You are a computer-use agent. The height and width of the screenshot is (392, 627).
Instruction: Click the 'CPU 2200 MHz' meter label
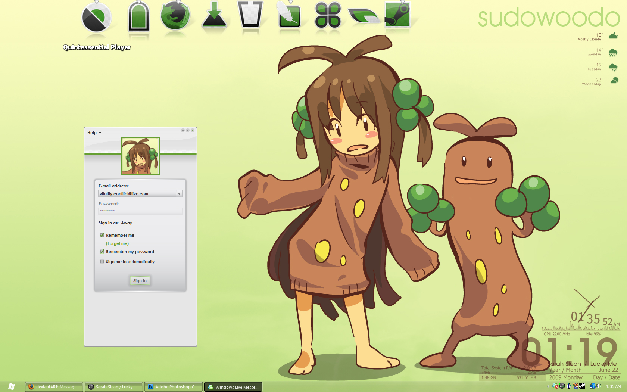pyautogui.click(x=557, y=334)
